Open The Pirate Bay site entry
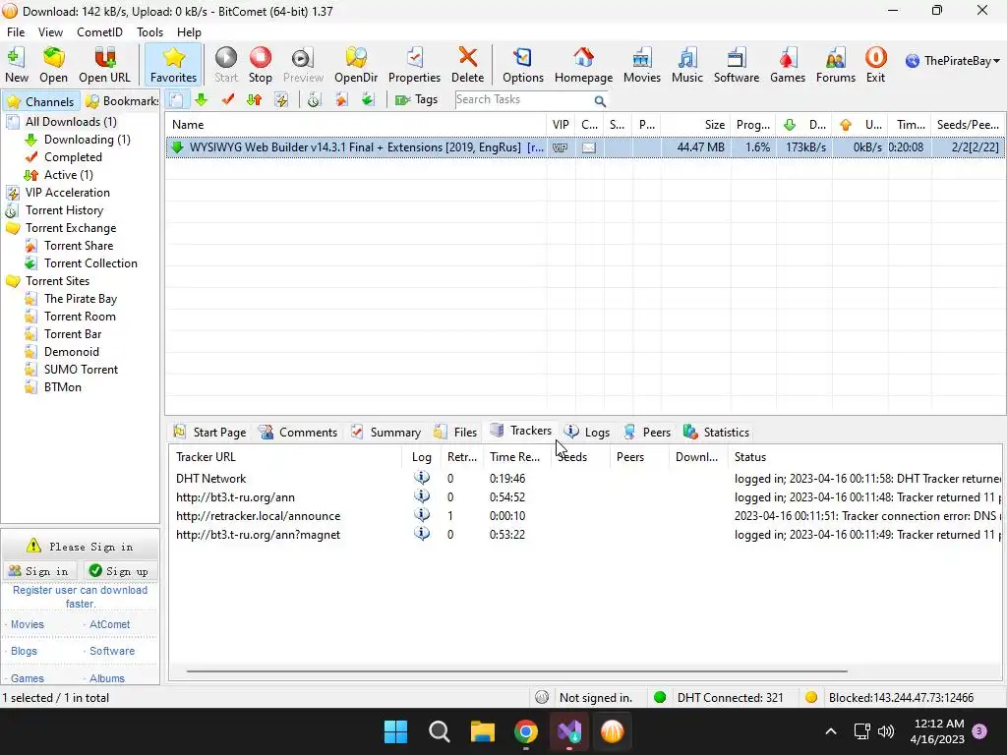This screenshot has width=1007, height=755. [81, 299]
